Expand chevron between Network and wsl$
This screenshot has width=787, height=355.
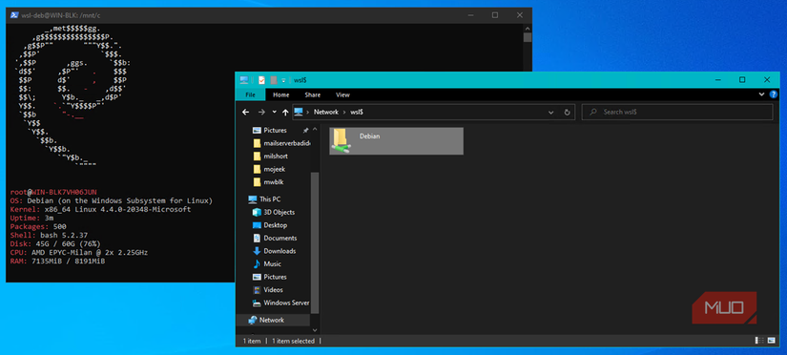tap(344, 112)
